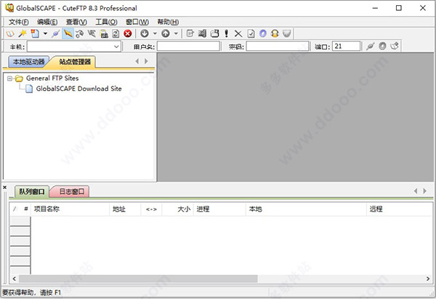This screenshot has height=299, width=436.
Task: Open the 主机 host combo box dropdown
Action: point(116,47)
